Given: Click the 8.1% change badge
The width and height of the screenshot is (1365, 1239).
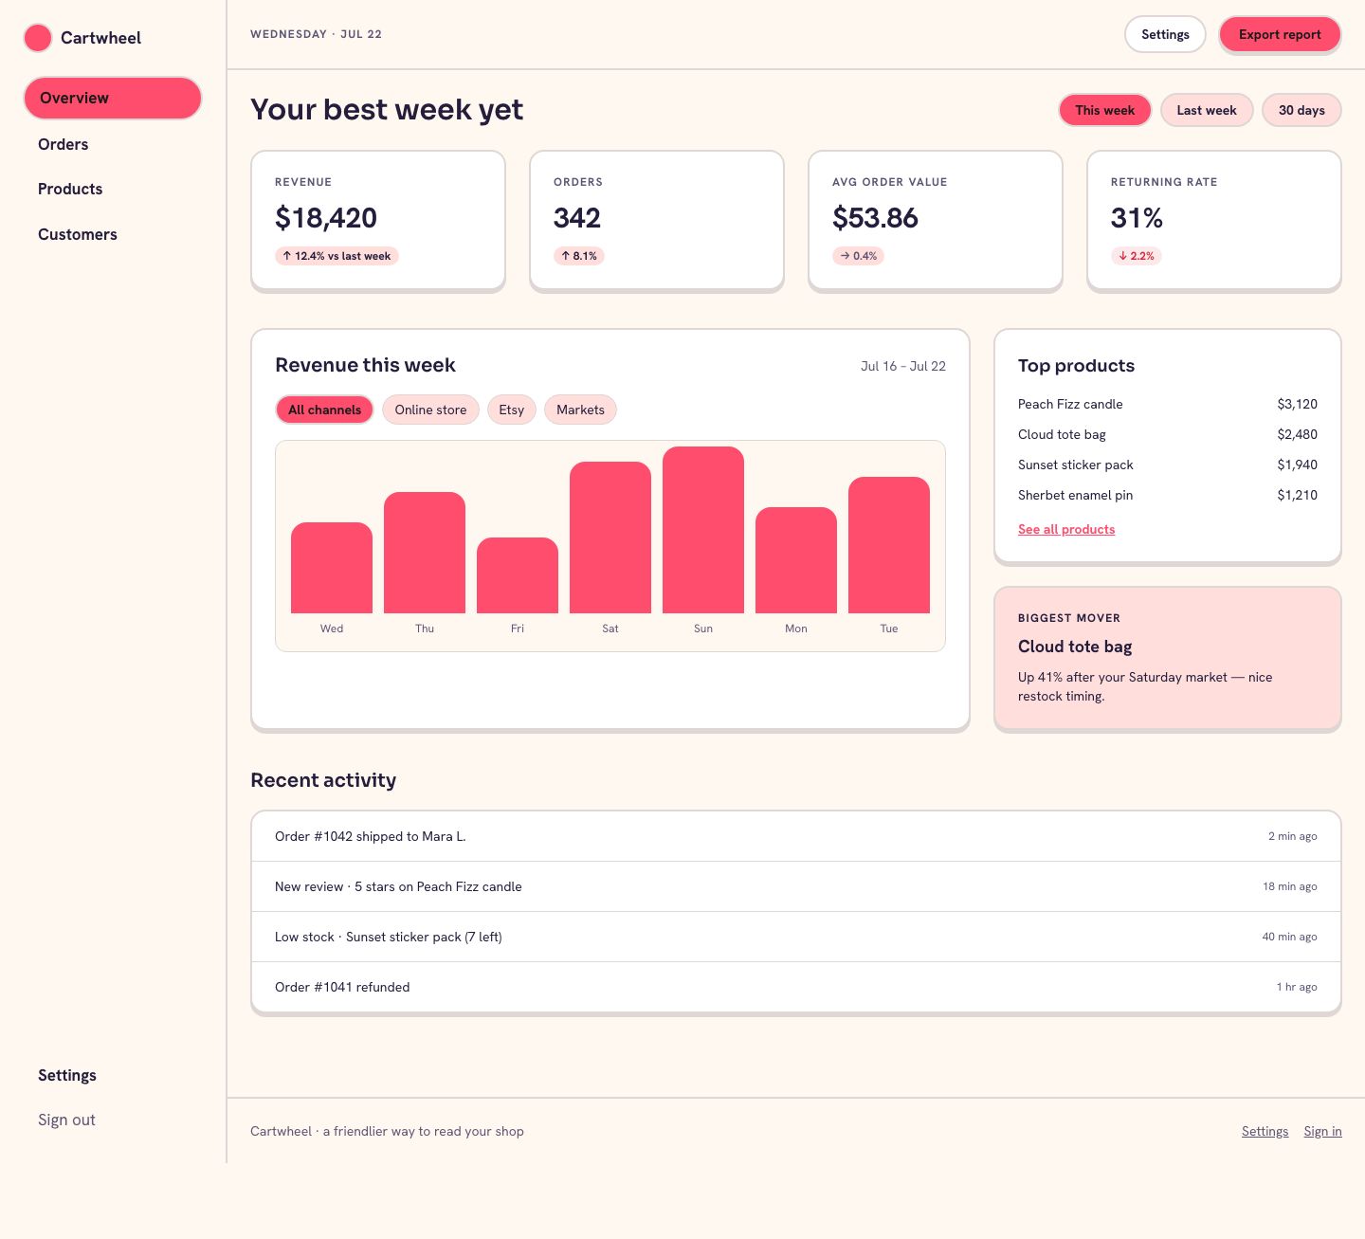Looking at the screenshot, I should (x=579, y=256).
